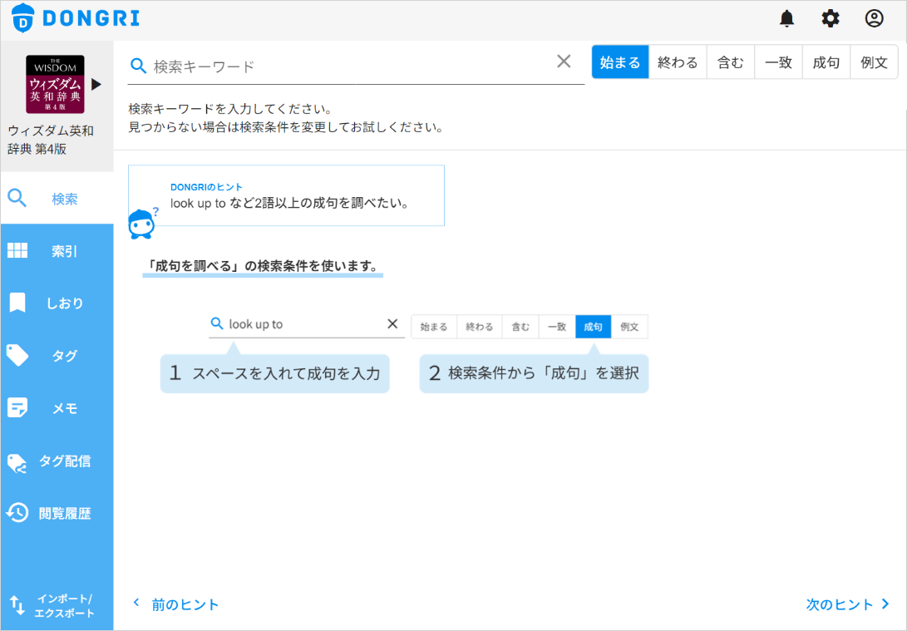Click the DONGRIのヒント label

206,187
